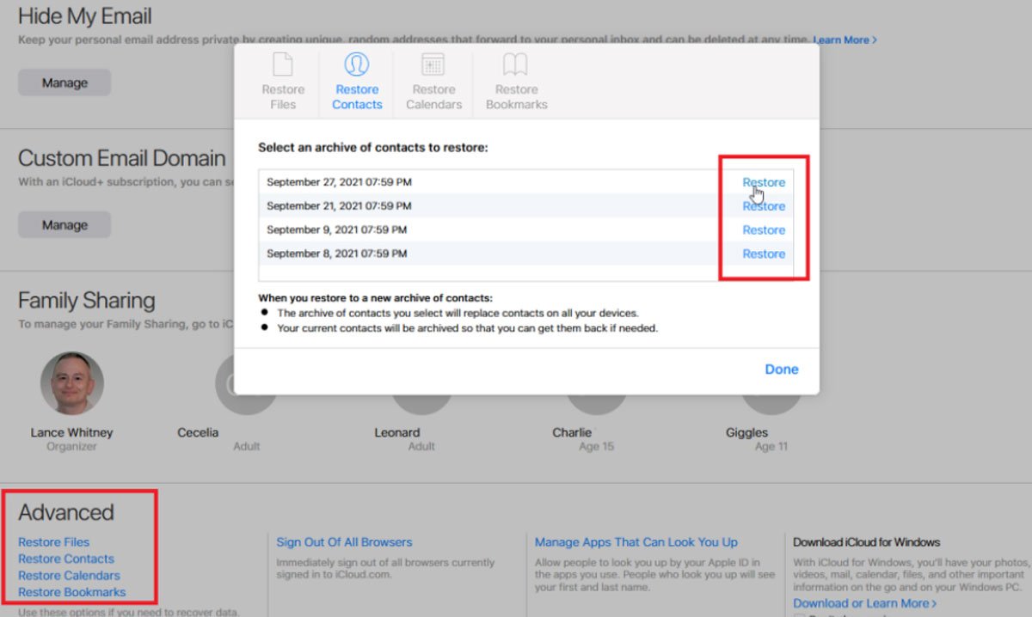Image resolution: width=1032 pixels, height=617 pixels.
Task: Click Manage under Custom Email Domain
Action: [64, 224]
